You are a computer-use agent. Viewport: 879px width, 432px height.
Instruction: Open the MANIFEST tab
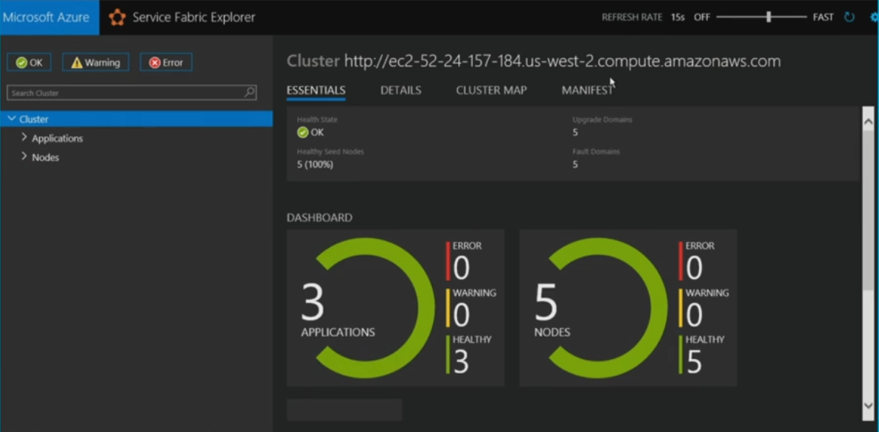[587, 90]
